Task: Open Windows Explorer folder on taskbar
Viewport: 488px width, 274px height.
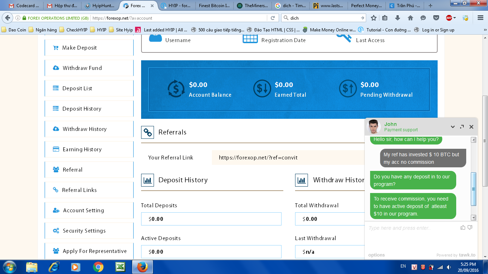Action: pos(32,267)
